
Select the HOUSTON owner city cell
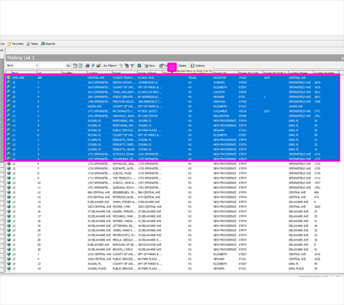click(220, 77)
